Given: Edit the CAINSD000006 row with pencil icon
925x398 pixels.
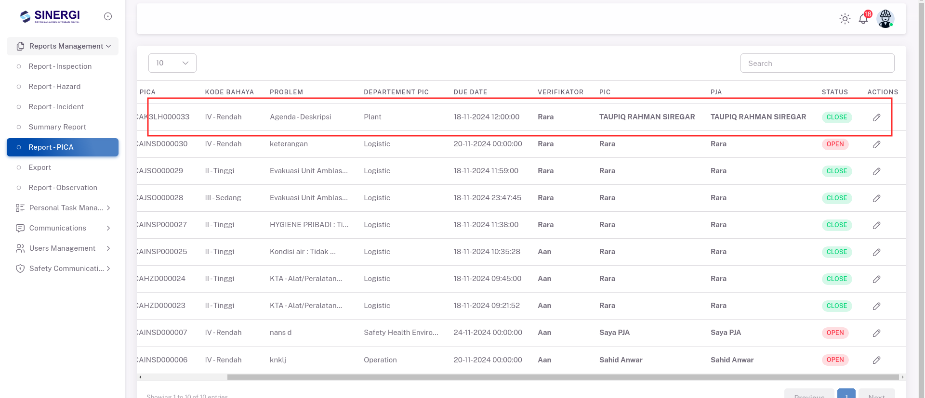Looking at the screenshot, I should point(876,360).
